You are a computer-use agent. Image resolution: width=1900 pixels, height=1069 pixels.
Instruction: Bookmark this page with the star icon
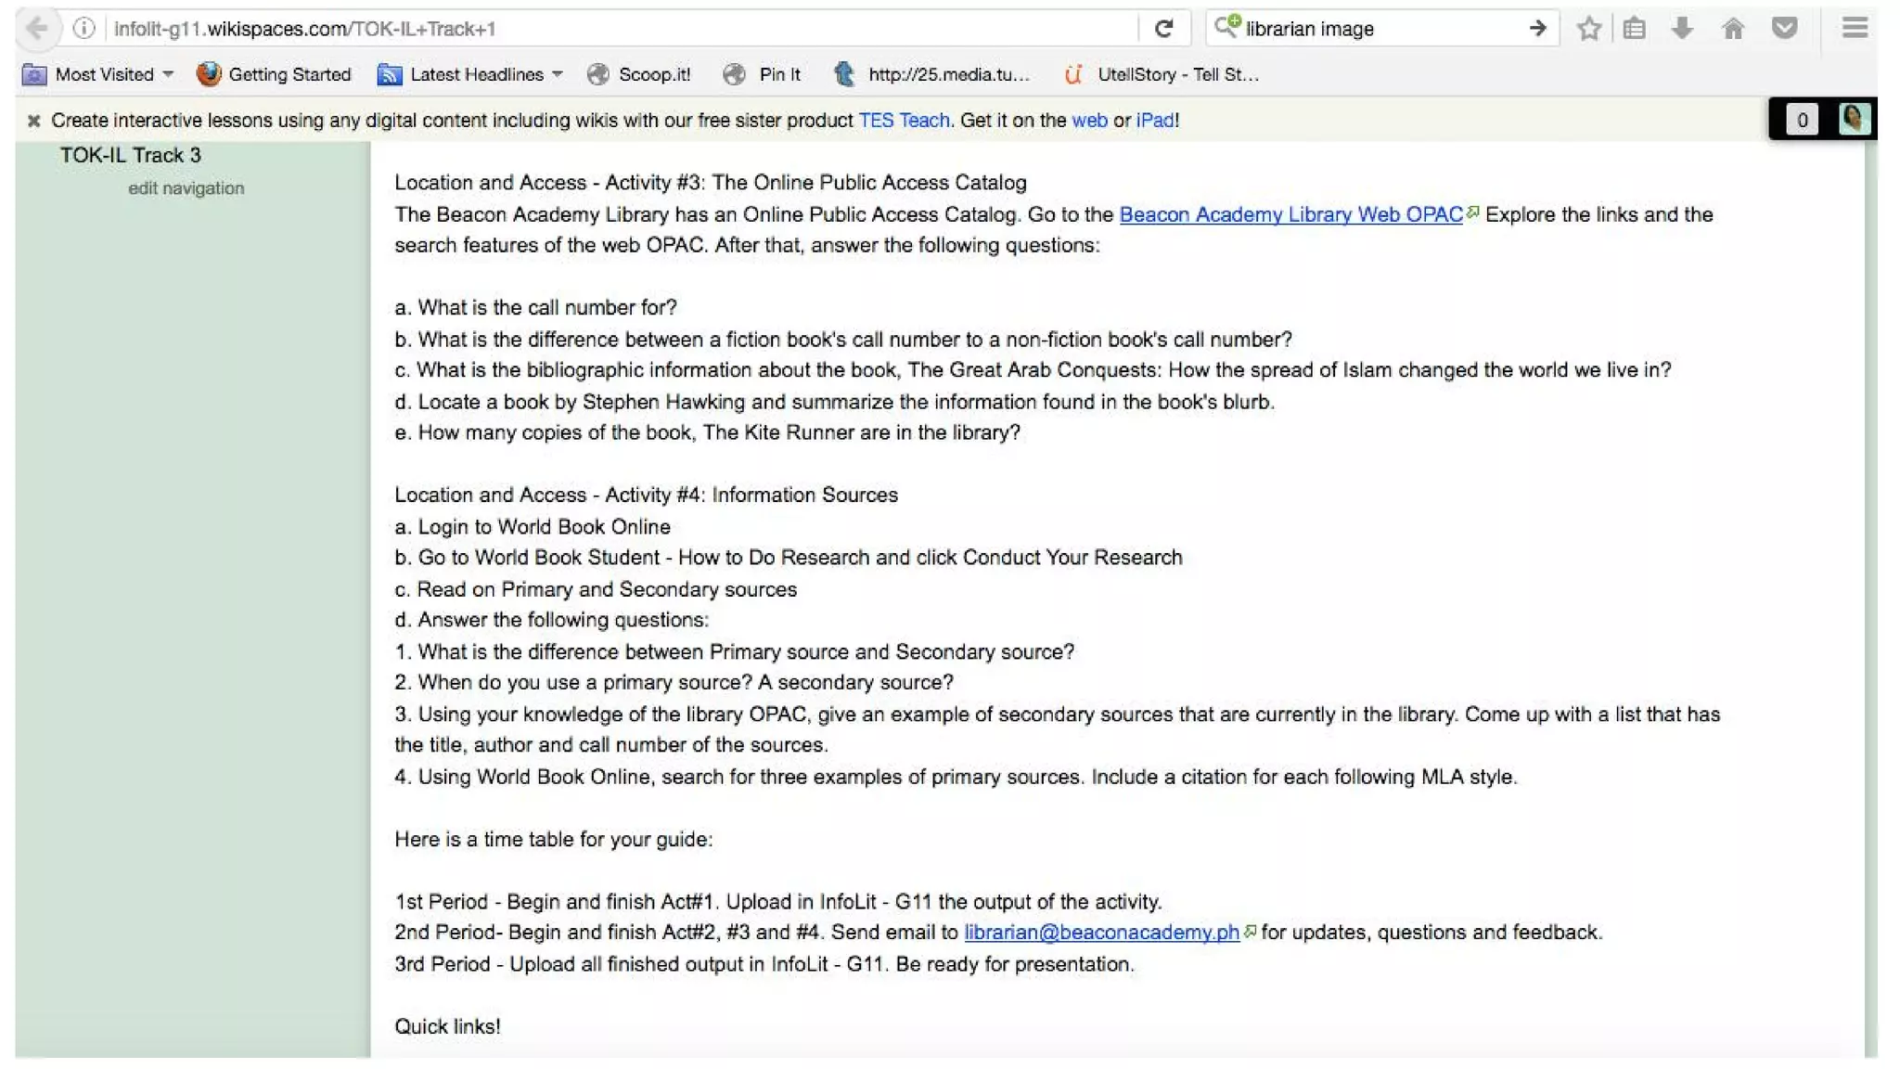point(1588,29)
